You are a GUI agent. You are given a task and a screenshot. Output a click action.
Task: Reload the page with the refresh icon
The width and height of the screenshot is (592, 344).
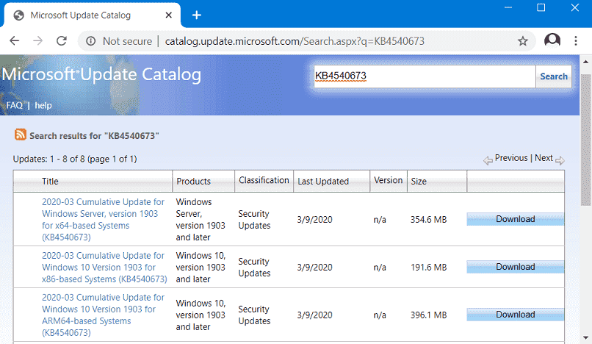click(x=62, y=41)
